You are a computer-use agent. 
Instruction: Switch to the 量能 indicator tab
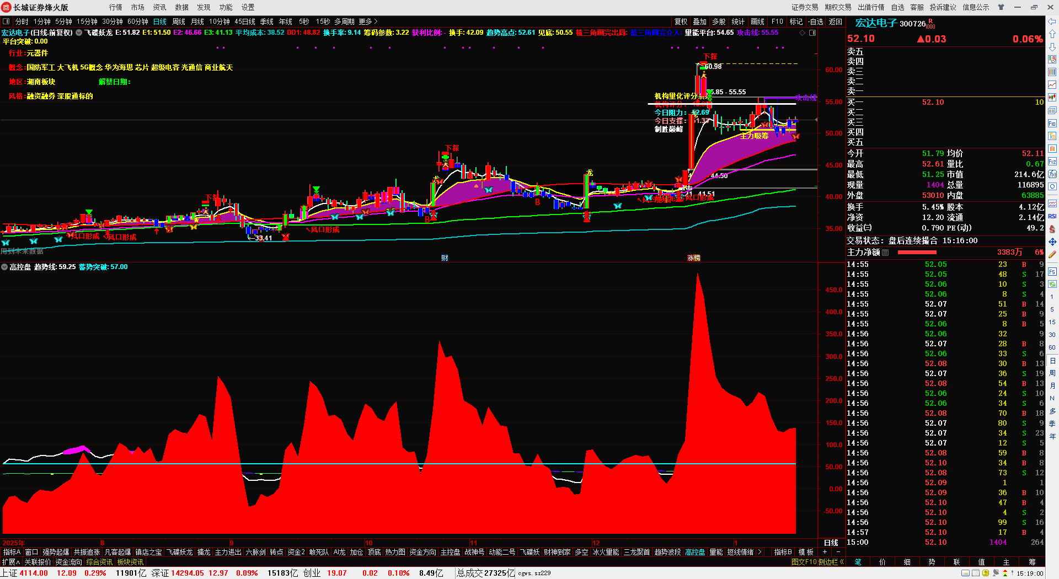pyautogui.click(x=716, y=552)
